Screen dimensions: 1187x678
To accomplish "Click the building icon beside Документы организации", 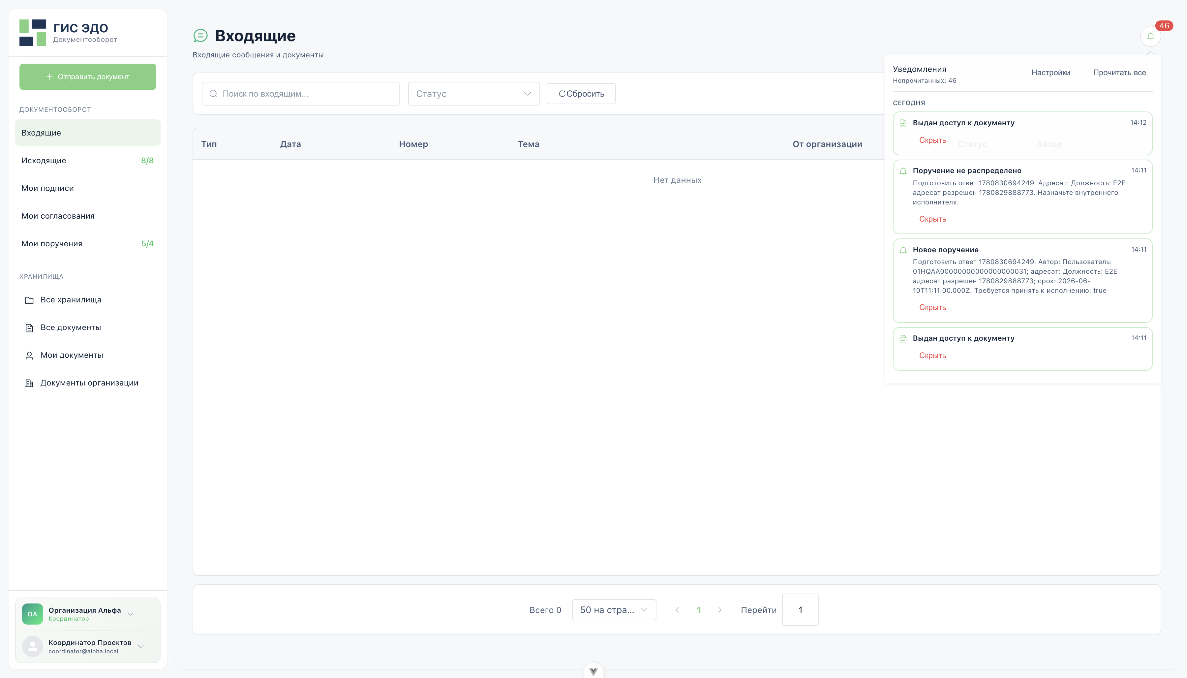I will [29, 383].
